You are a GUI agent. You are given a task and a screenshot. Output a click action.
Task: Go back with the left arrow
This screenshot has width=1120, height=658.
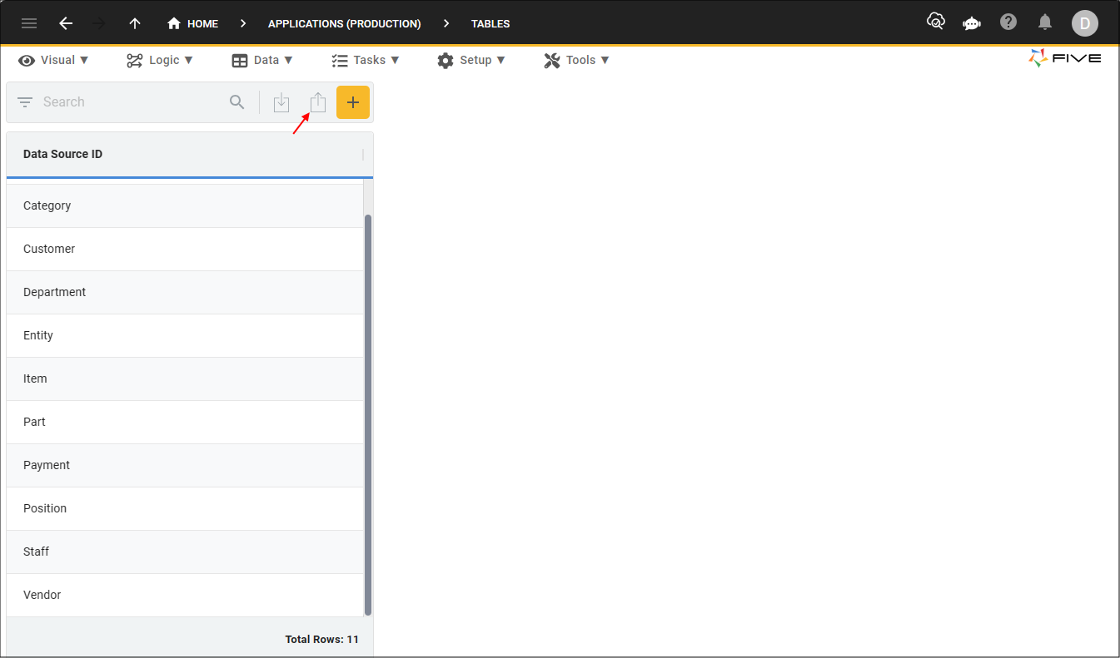click(66, 23)
